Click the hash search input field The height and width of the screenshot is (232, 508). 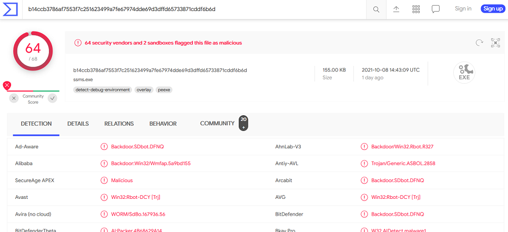[x=195, y=9]
